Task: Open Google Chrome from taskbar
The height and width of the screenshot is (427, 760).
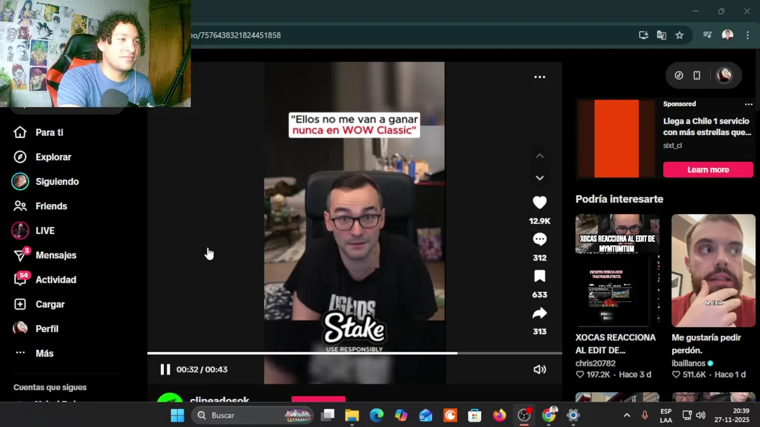Action: [549, 415]
